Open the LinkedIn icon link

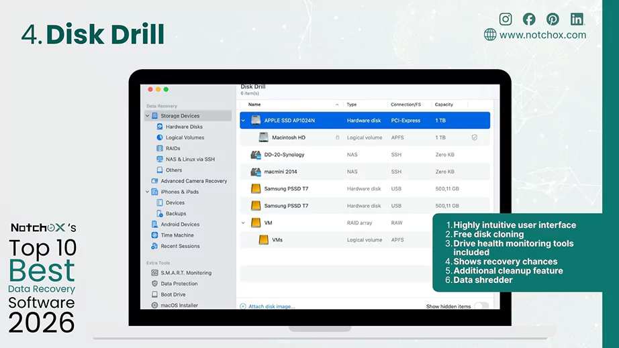tap(577, 19)
